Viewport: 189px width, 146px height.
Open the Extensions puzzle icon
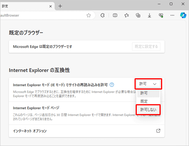click(x=102, y=15)
